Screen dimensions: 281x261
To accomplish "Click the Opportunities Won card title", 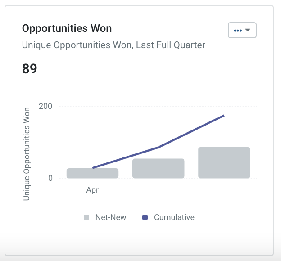I will tap(67, 28).
